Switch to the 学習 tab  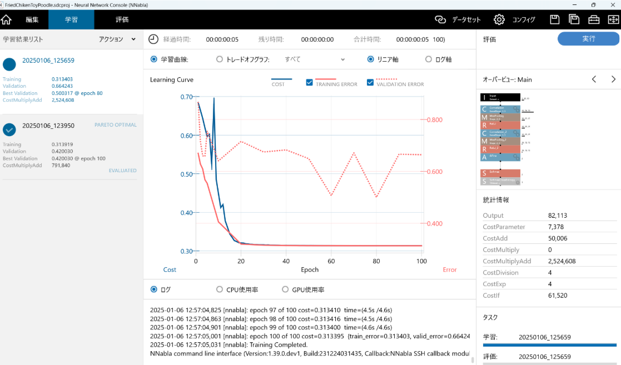point(71,19)
